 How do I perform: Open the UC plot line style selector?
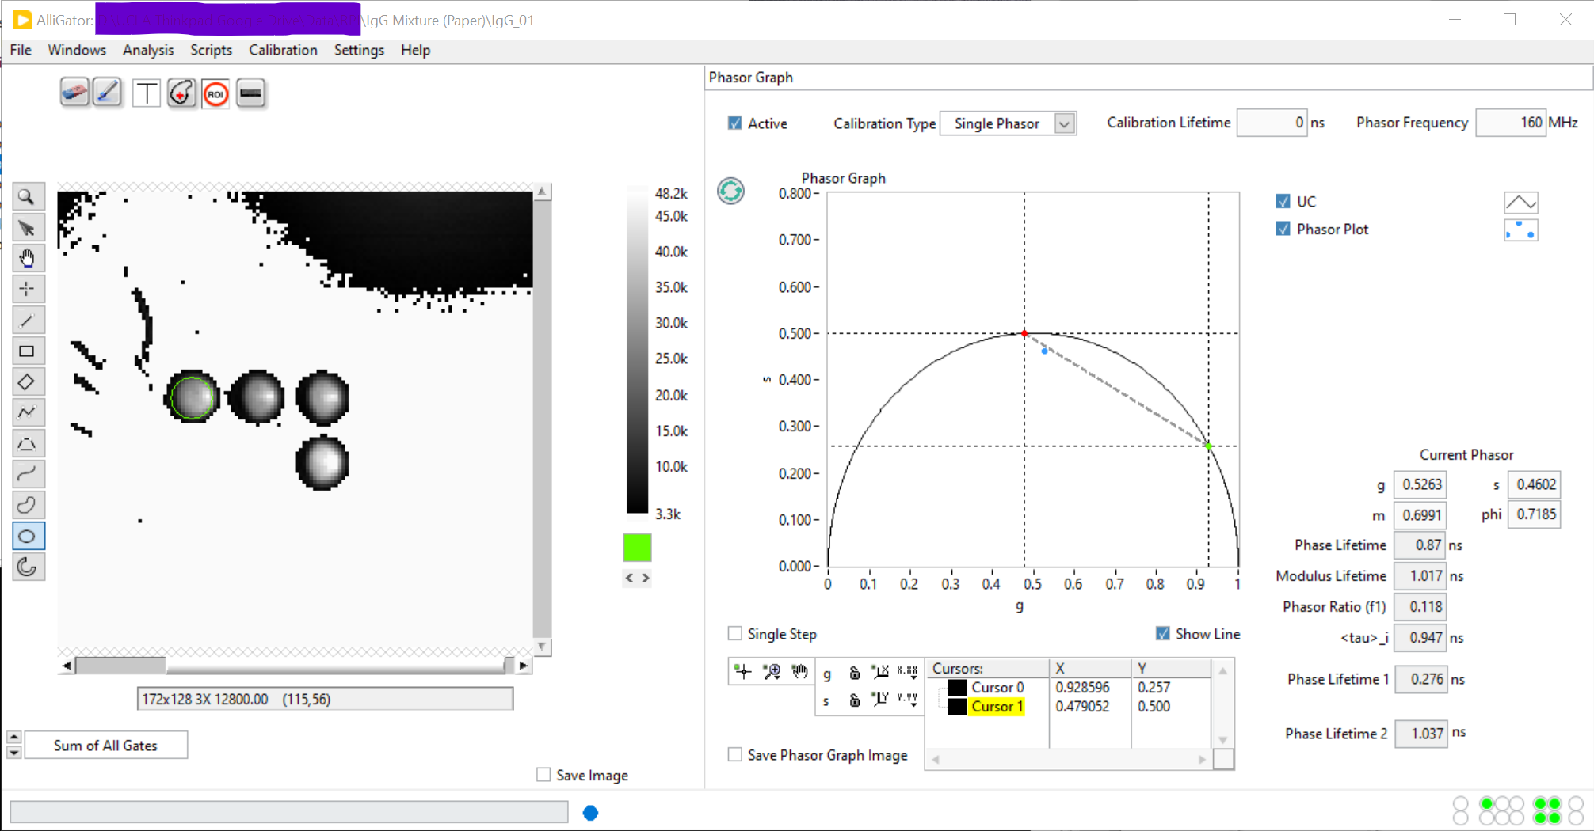point(1520,203)
